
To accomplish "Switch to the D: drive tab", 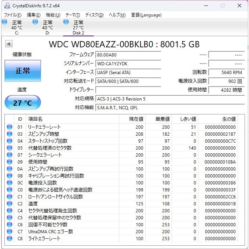I will tap(47, 27).
